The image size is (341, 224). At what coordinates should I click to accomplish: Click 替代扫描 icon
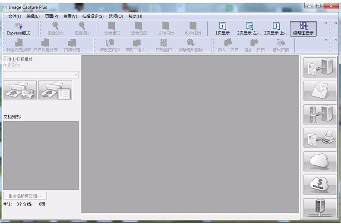point(281,46)
